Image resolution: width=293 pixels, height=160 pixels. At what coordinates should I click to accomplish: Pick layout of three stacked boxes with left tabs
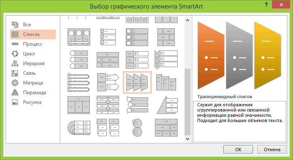(108, 37)
